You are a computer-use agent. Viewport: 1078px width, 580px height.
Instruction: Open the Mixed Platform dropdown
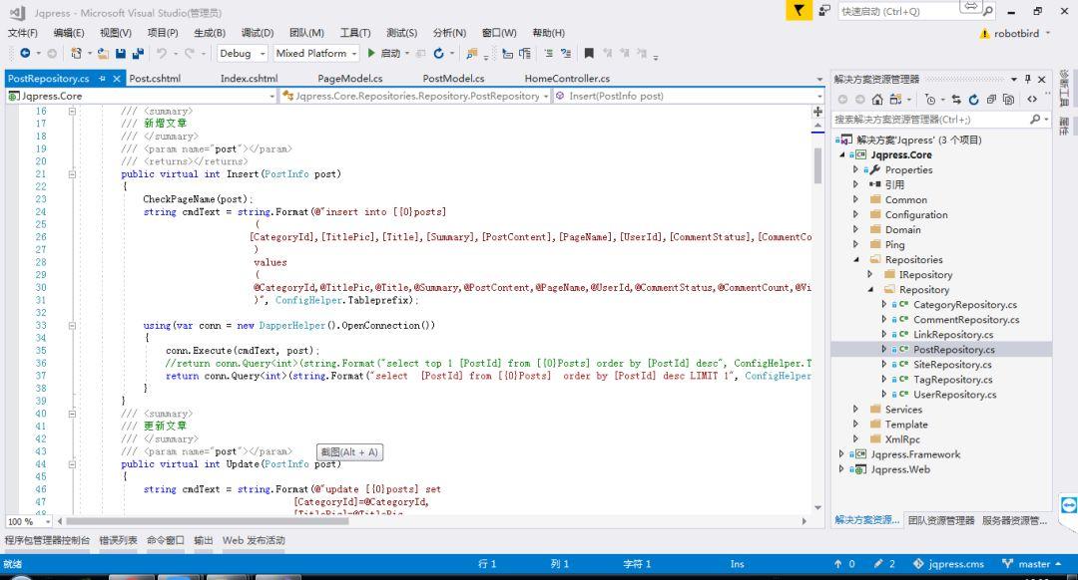316,52
